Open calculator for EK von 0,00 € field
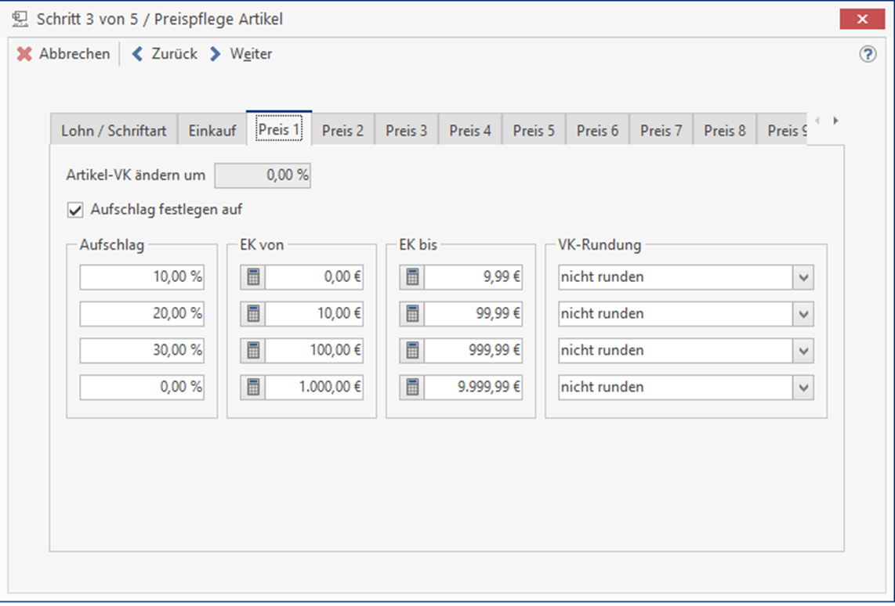Viewport: 895px width, 606px height. click(252, 277)
